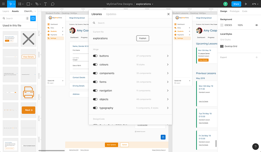This screenshot has height=152, width=261.
Task: Click the blue square button on canvas
Action: point(163,137)
